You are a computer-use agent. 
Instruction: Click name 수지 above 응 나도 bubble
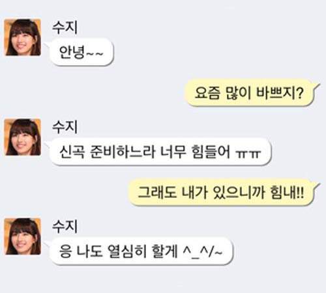[65, 227]
